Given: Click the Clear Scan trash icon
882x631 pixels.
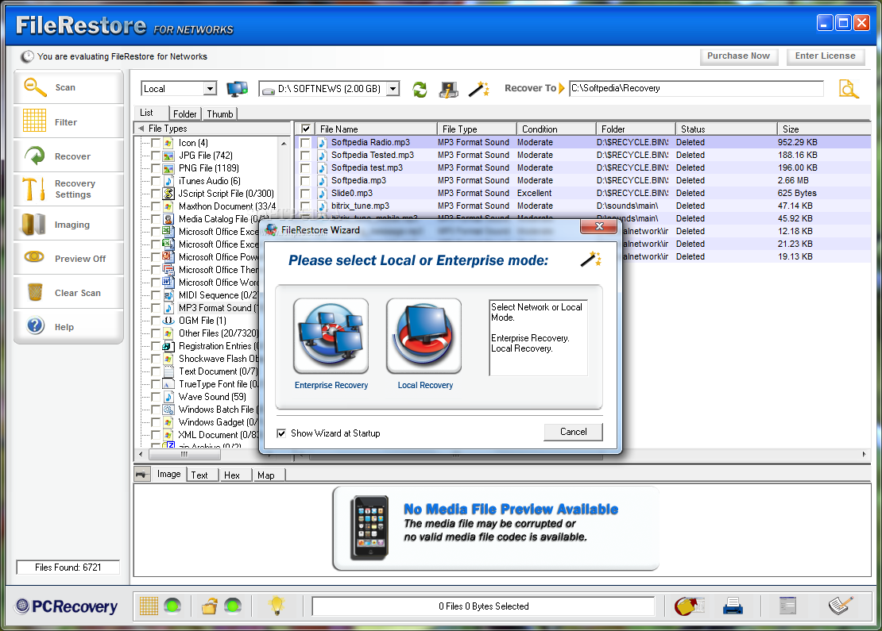Looking at the screenshot, I should coord(35,292).
